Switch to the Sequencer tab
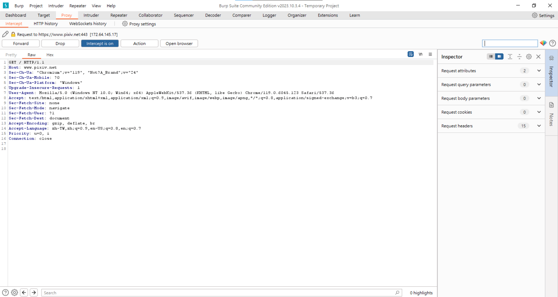This screenshot has width=558, height=297. (x=184, y=15)
